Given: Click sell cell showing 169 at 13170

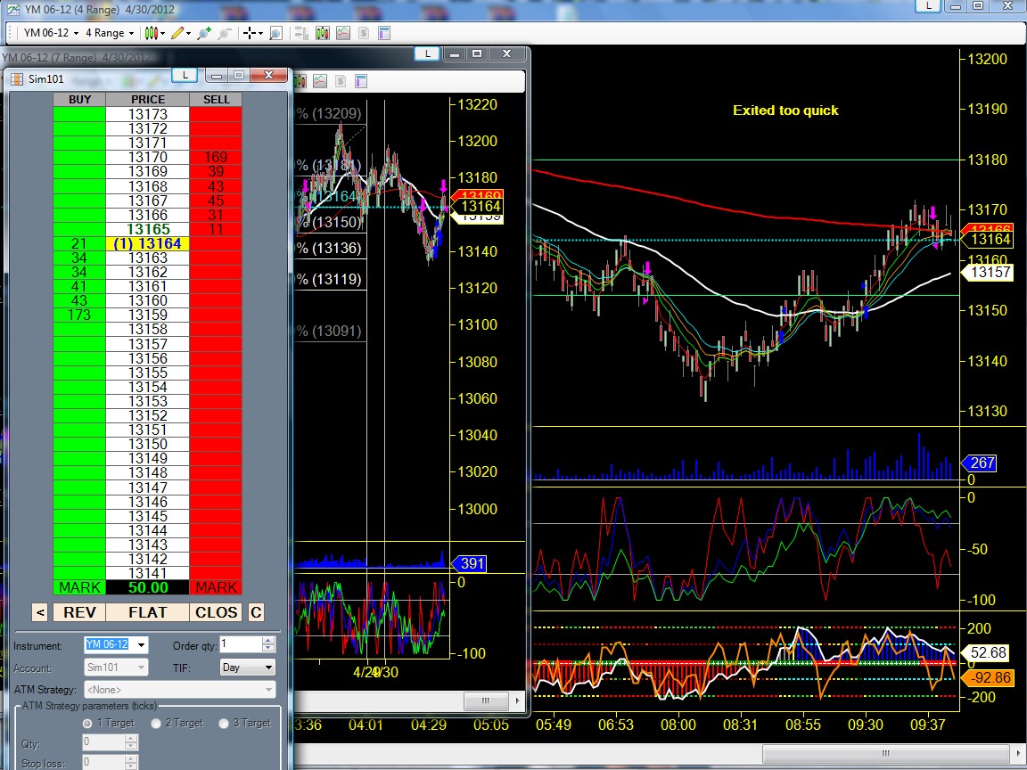Looking at the screenshot, I should [x=216, y=157].
